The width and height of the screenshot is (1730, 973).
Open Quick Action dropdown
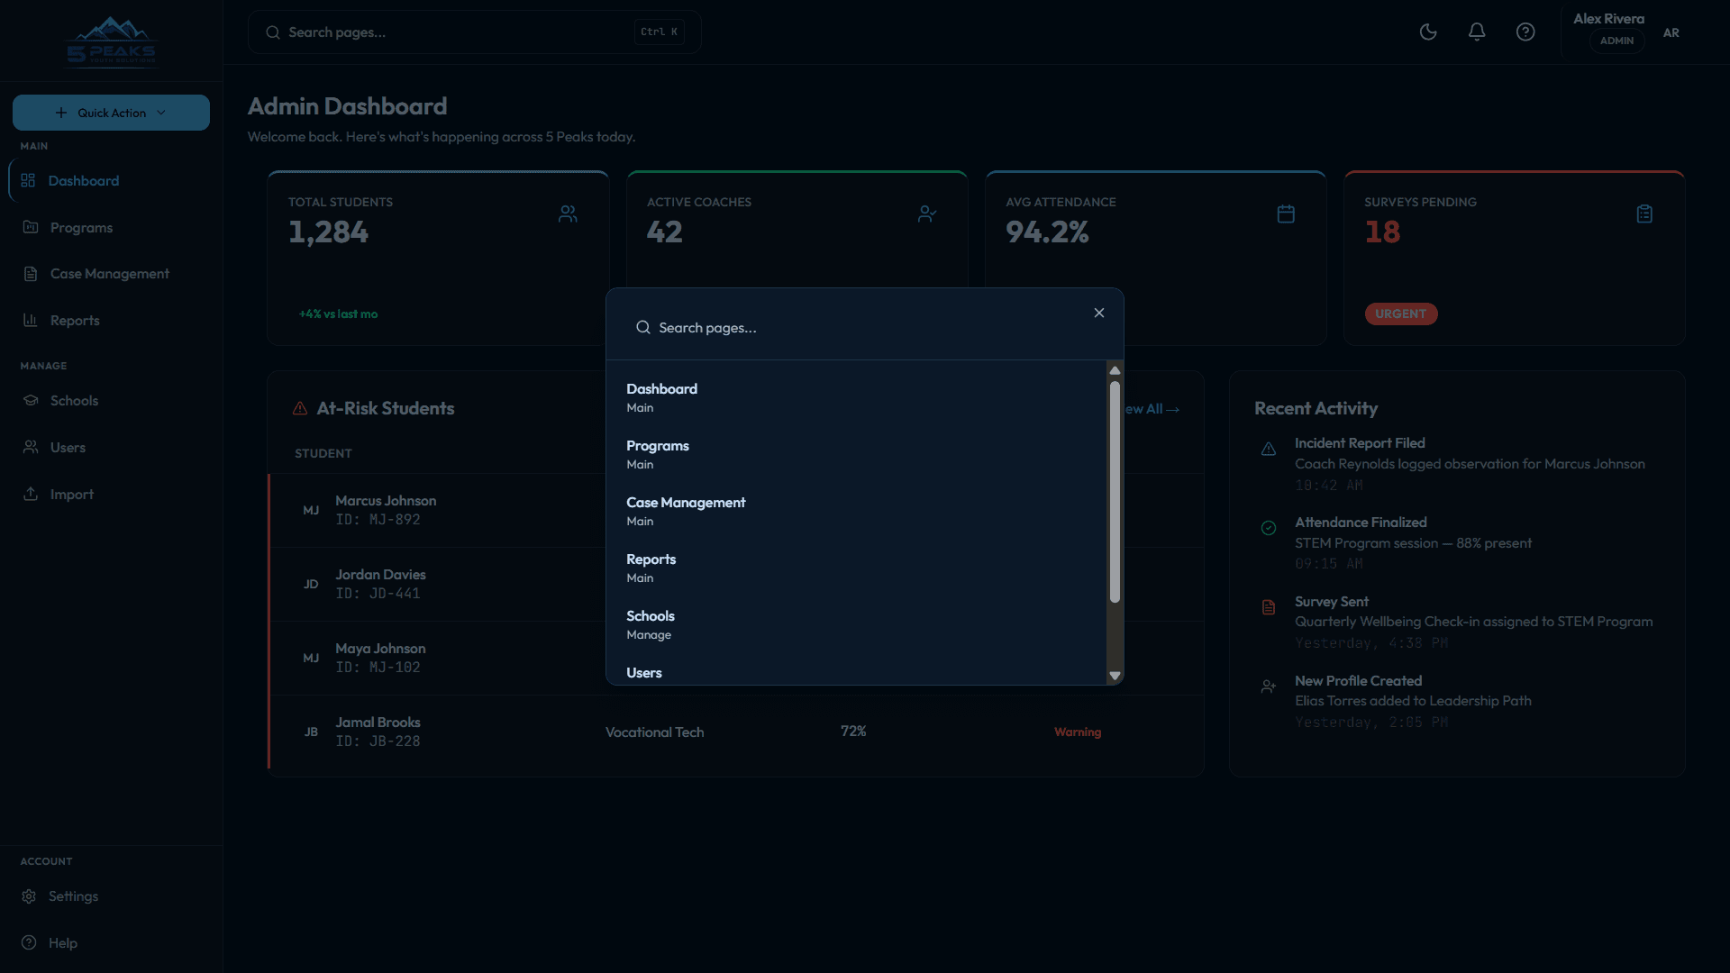pos(111,113)
